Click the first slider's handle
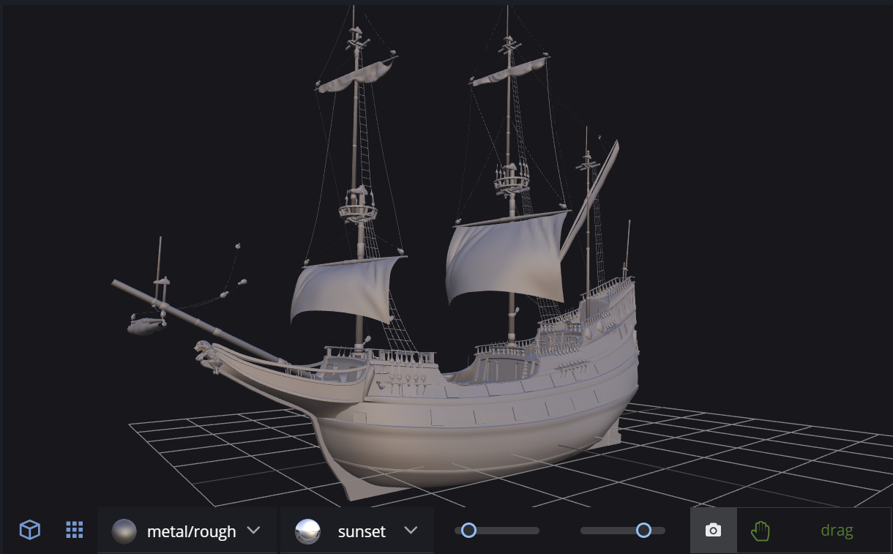 (x=468, y=531)
